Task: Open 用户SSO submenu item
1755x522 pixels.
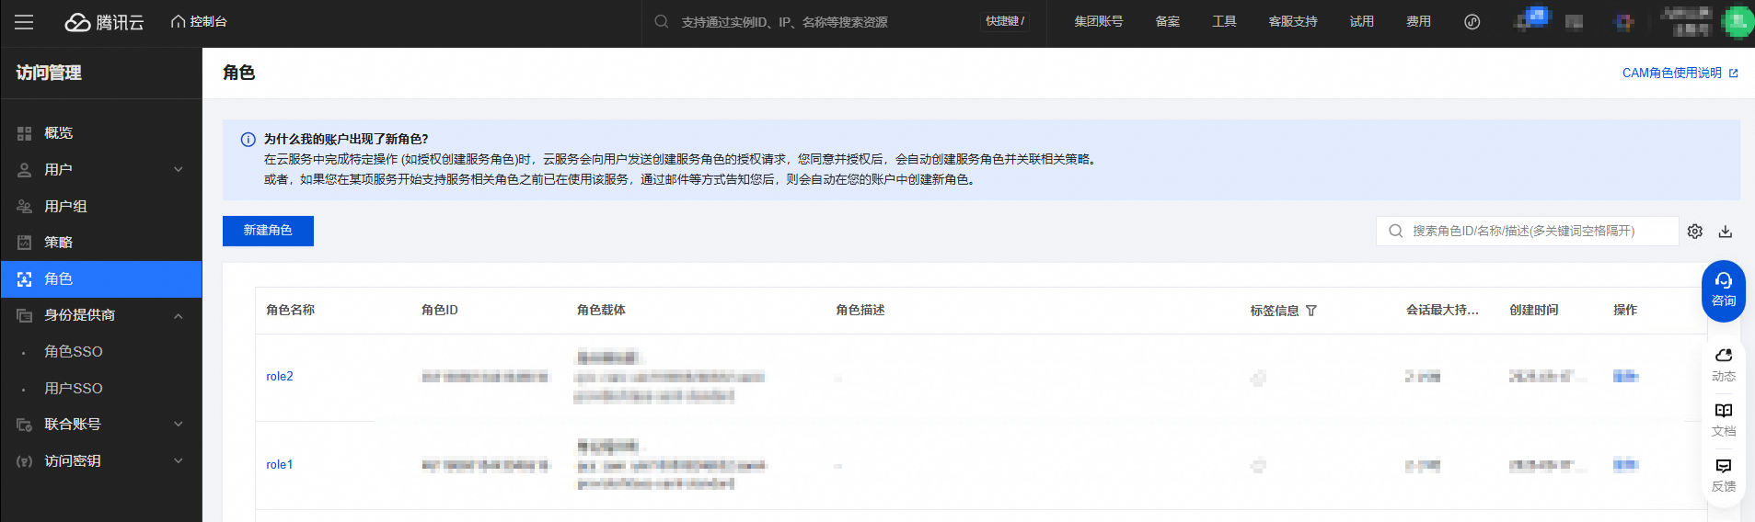Action: 74,388
